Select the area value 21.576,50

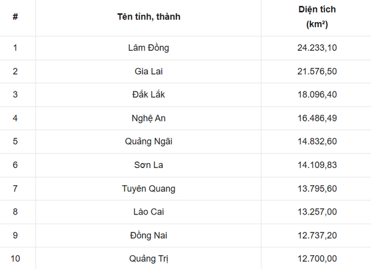click(317, 71)
